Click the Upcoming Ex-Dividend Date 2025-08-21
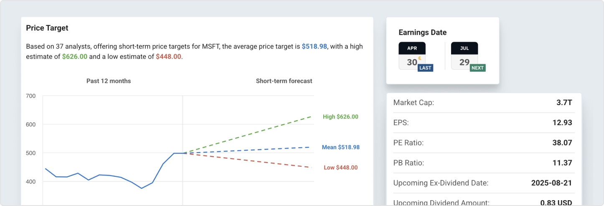 tap(551, 183)
